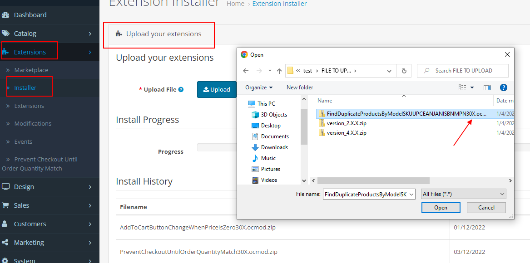Screen dimensions: 530x263
Task: Click the Search FILE TO UPLOAD box
Action: [463, 71]
